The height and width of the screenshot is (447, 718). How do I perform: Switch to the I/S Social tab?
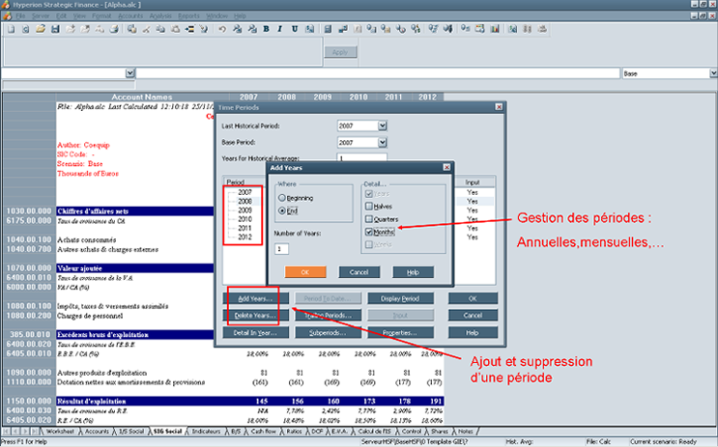131,432
